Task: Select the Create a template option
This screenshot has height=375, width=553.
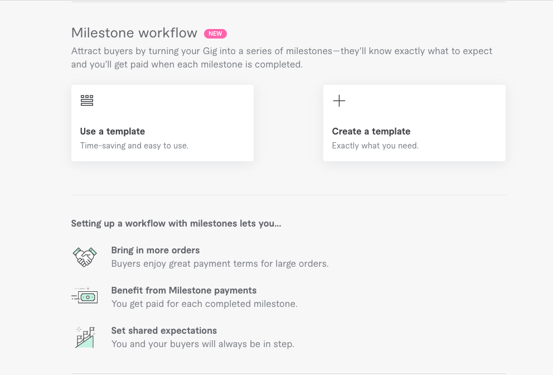Action: pos(371,132)
